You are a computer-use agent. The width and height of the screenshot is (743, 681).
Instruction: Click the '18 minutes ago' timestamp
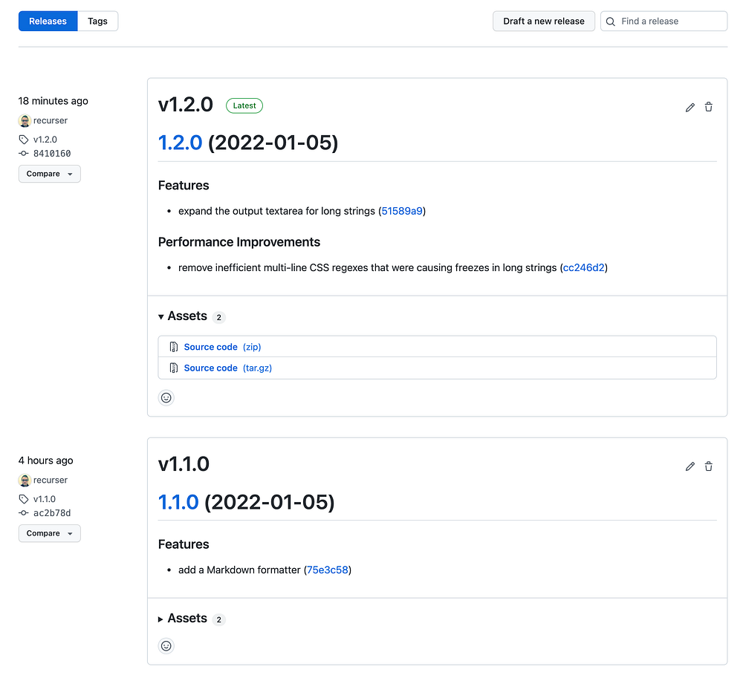click(53, 101)
